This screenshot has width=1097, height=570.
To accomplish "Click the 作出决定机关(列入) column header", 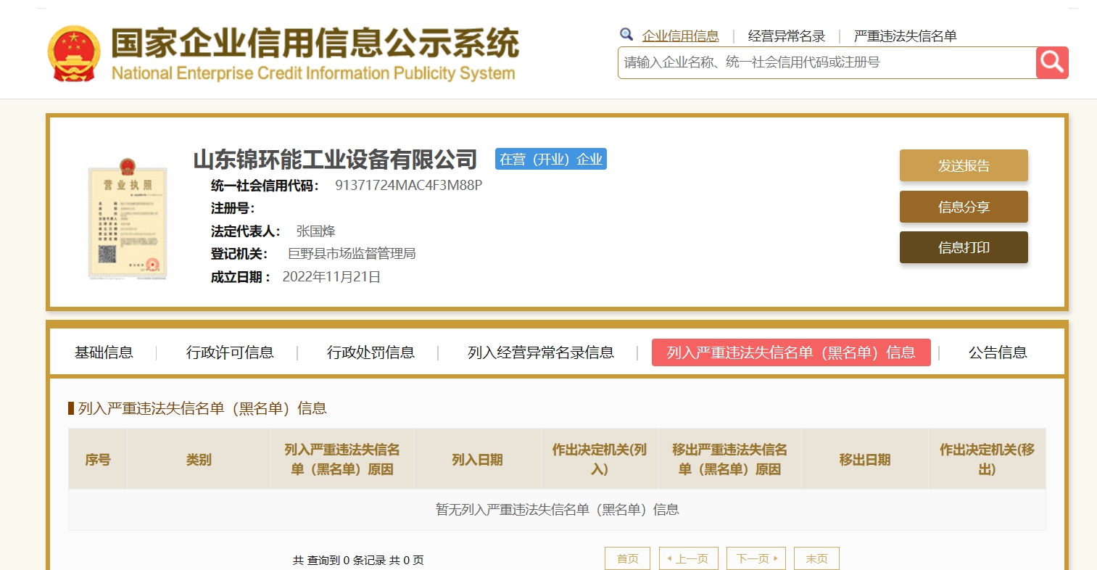I will [x=600, y=459].
